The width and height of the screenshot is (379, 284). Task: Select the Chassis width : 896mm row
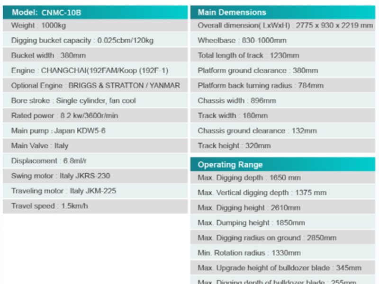tap(282, 101)
